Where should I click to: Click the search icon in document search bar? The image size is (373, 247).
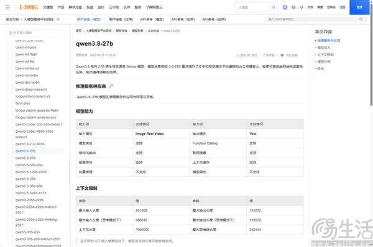361,19
